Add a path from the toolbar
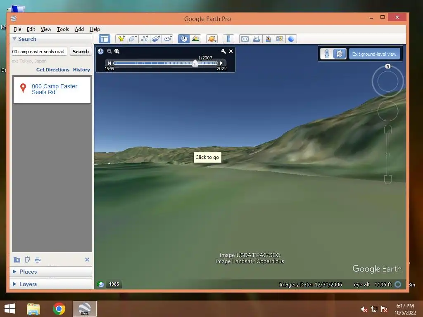423x317 pixels. (144, 39)
